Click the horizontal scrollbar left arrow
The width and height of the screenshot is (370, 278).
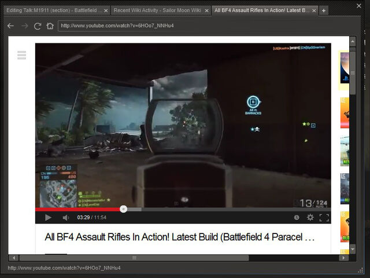pos(14,258)
